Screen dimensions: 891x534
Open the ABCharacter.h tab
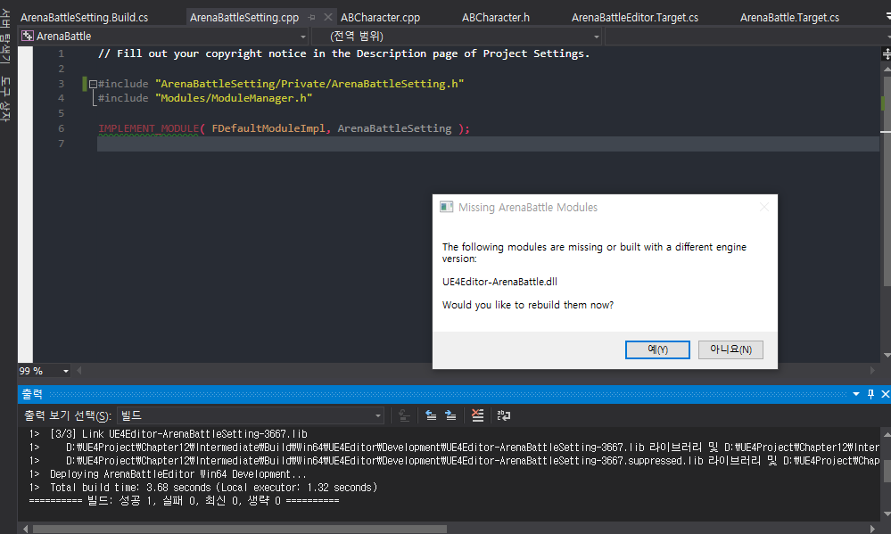pyautogui.click(x=496, y=18)
